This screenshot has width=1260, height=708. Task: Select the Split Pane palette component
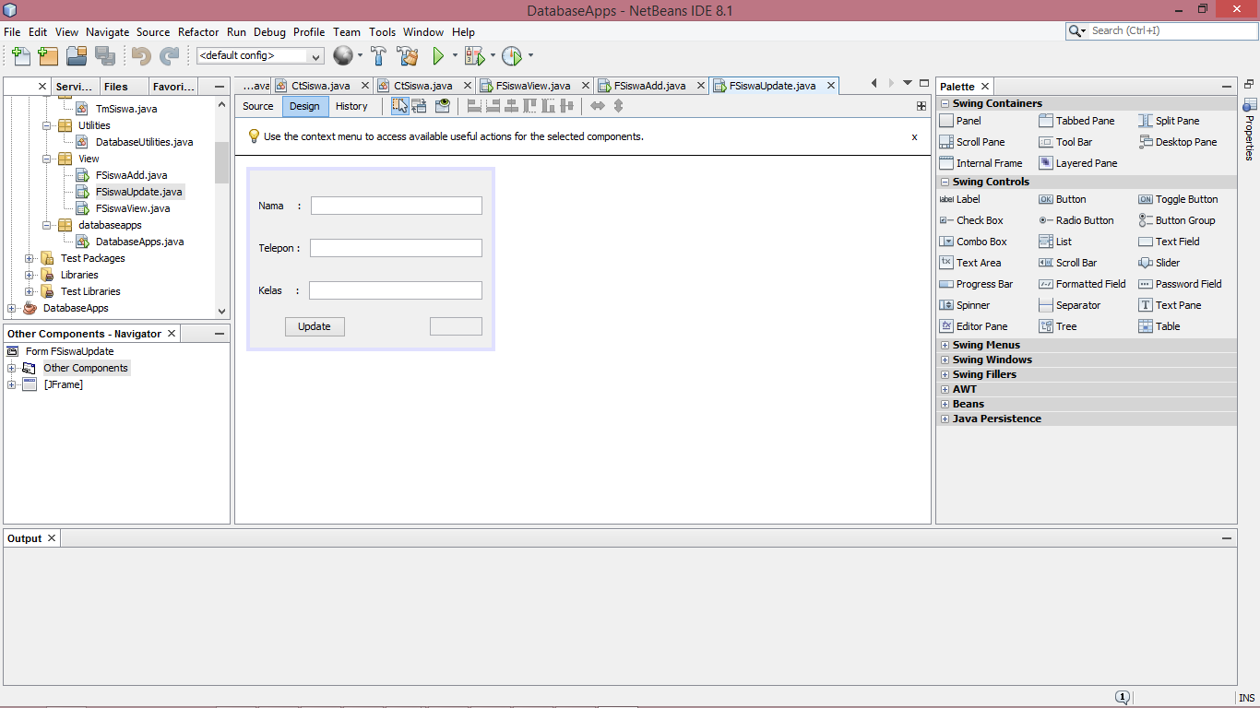coord(1169,121)
